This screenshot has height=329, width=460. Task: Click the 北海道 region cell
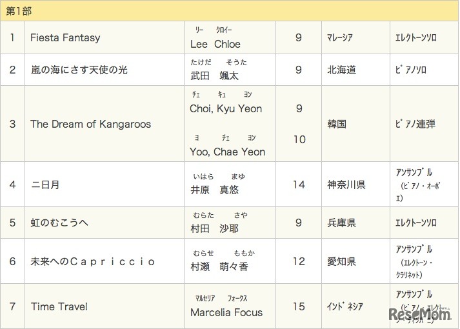pyautogui.click(x=342, y=70)
